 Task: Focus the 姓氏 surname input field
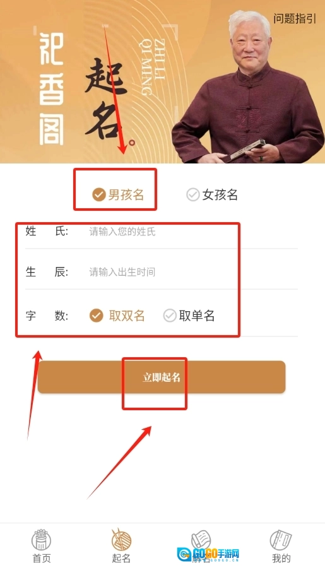tap(161, 231)
